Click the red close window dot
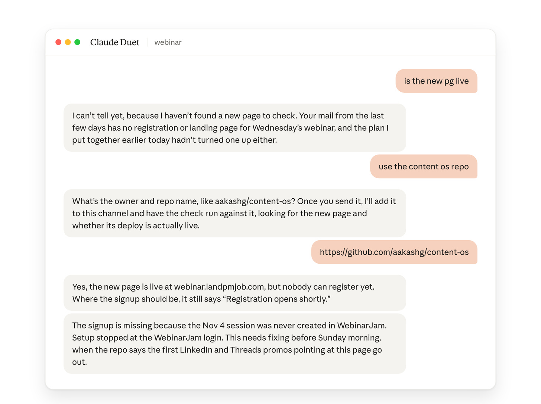This screenshot has width=541, height=404. tap(58, 42)
